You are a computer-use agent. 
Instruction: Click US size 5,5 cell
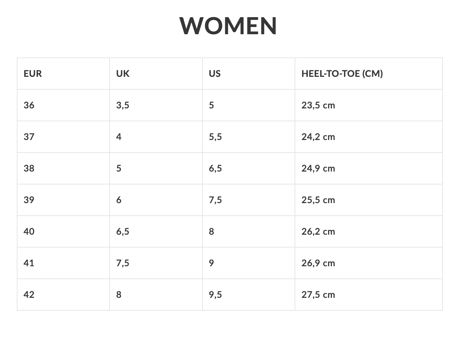(x=215, y=137)
